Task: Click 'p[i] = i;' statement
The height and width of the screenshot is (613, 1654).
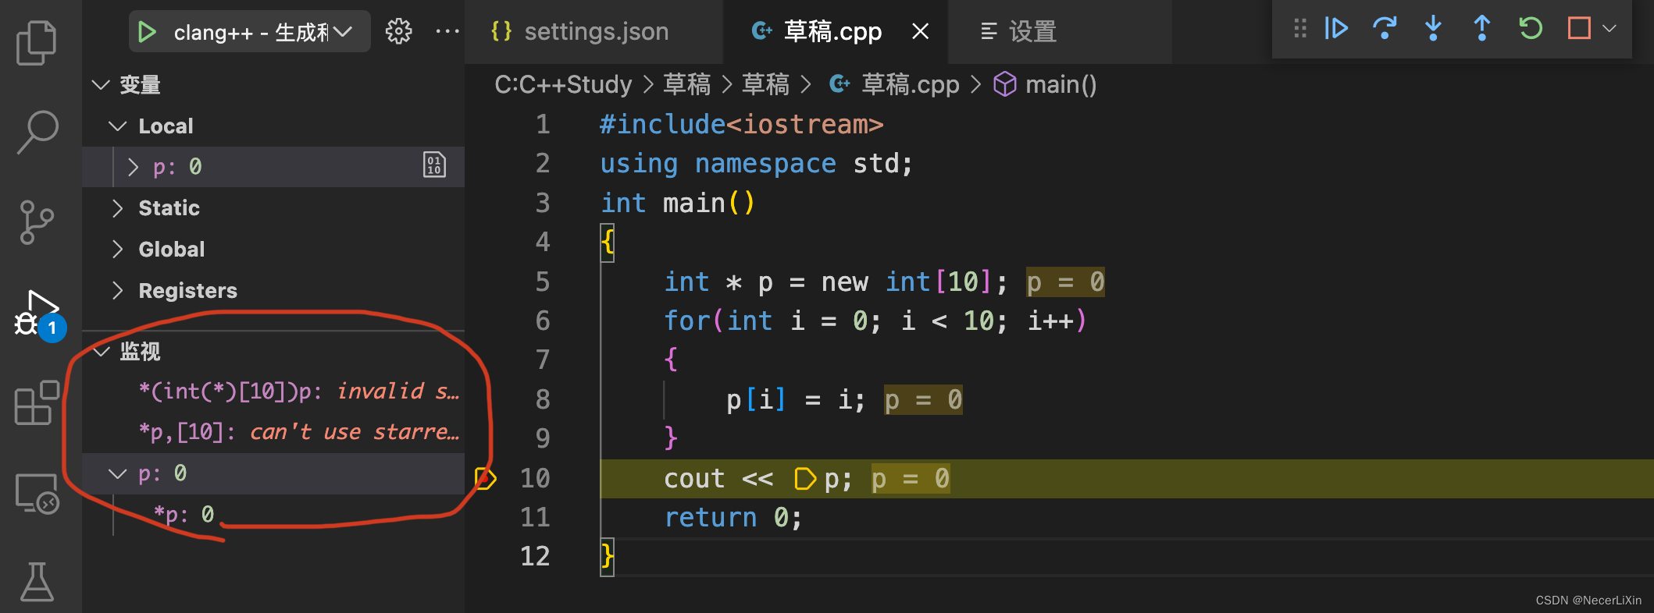Action: [x=795, y=399]
